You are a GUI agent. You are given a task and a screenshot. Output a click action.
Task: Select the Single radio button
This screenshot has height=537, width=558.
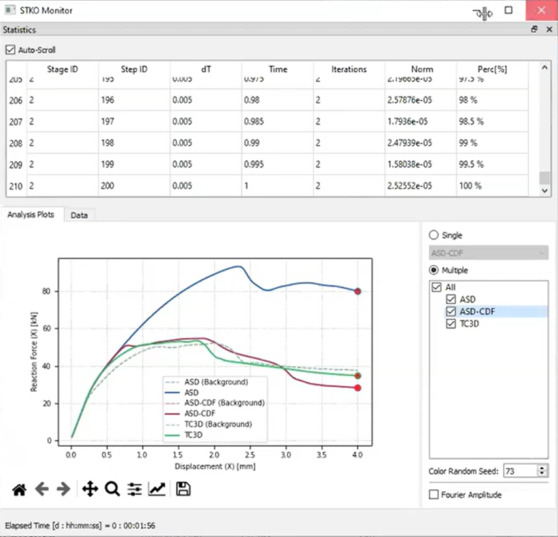pos(433,235)
